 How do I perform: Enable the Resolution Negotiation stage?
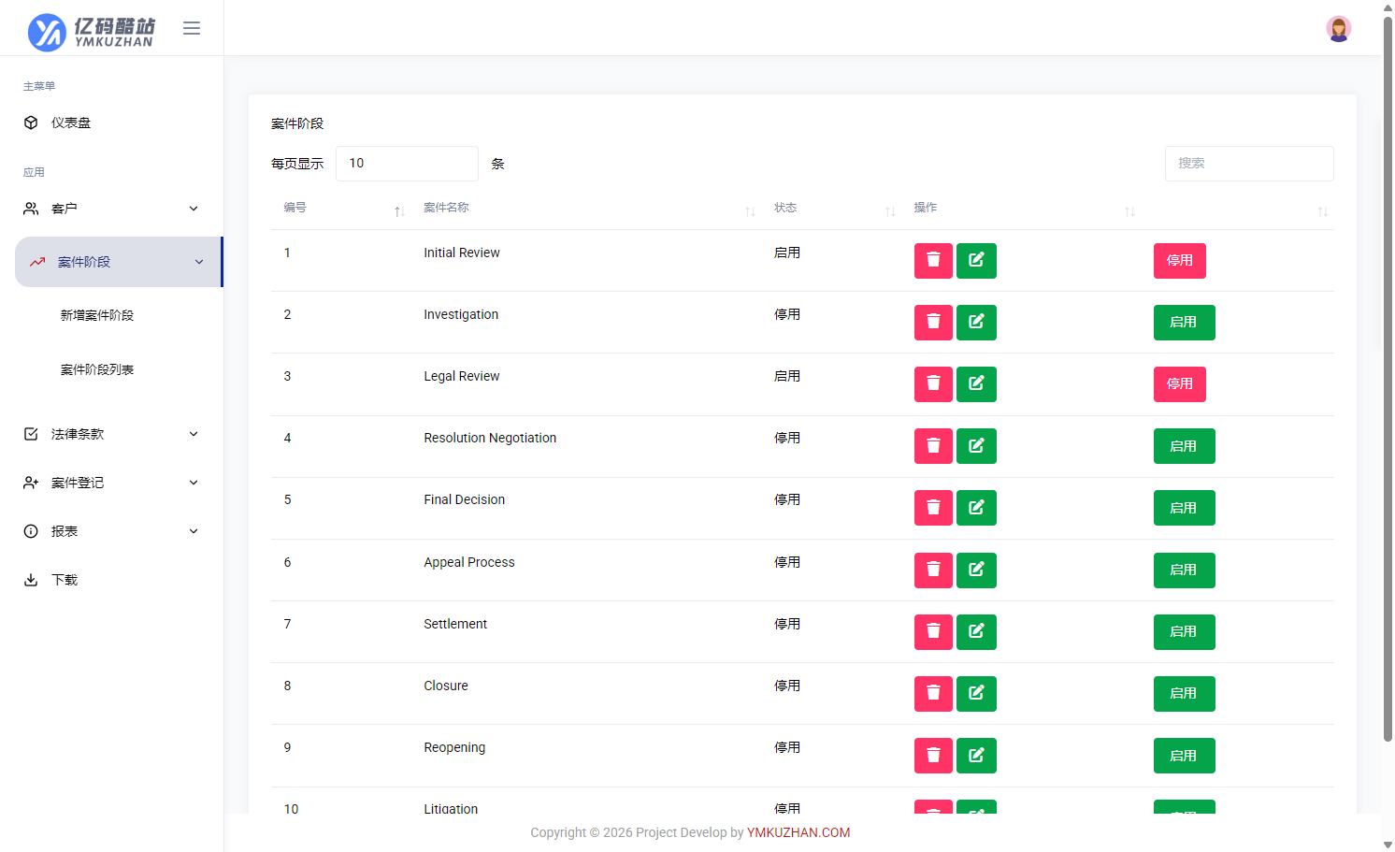1185,446
